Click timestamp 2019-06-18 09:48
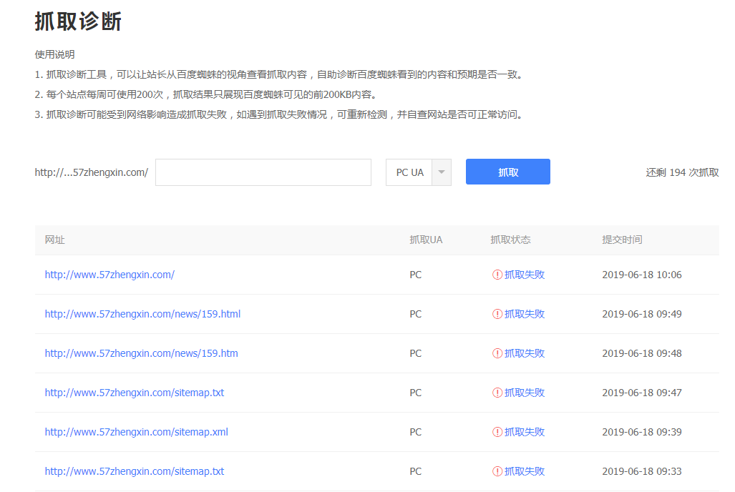This screenshot has width=735, height=492. [x=642, y=353]
